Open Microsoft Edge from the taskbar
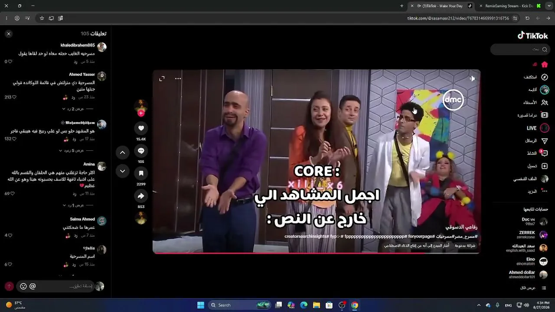 tap(304, 305)
